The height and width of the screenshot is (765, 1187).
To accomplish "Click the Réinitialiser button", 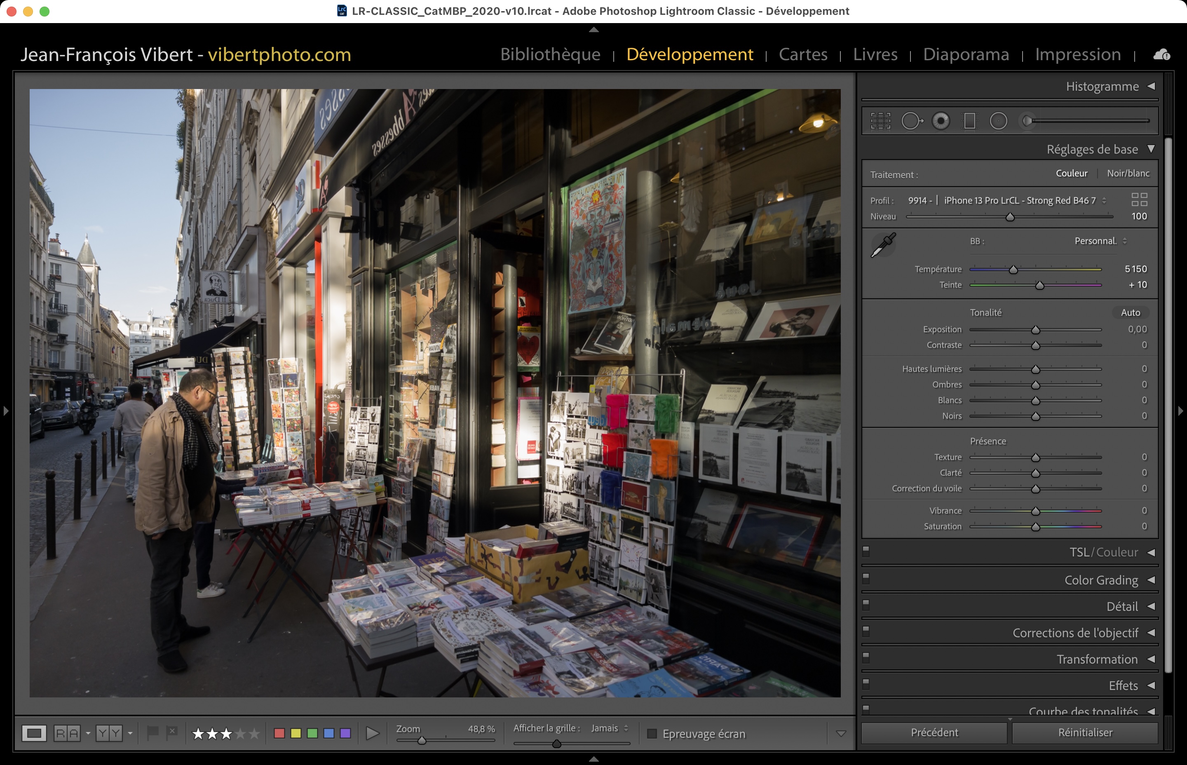I will coord(1085,733).
